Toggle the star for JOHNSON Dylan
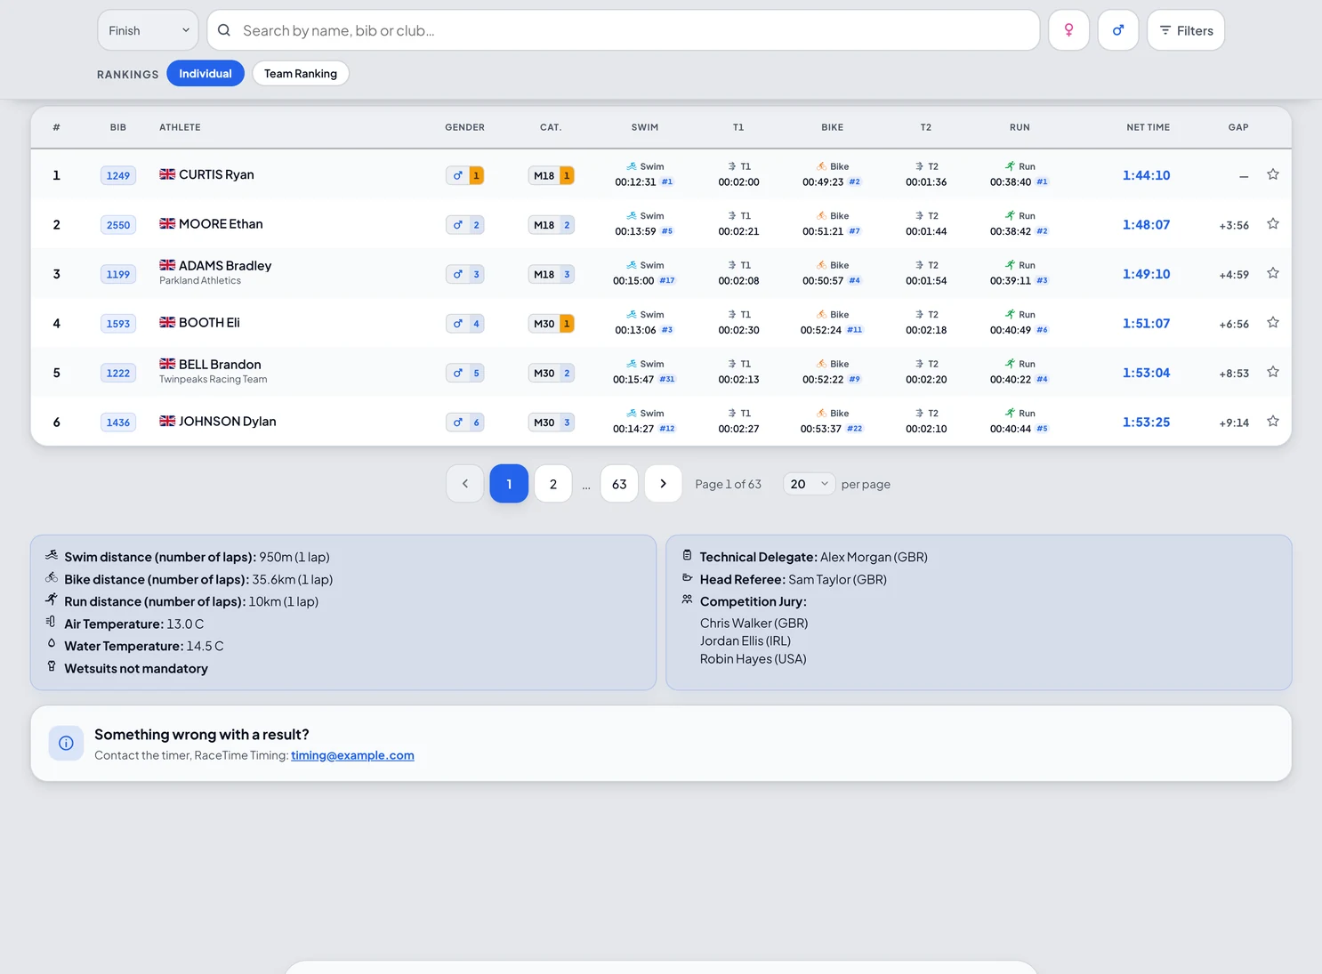Image resolution: width=1322 pixels, height=974 pixels. click(1273, 422)
